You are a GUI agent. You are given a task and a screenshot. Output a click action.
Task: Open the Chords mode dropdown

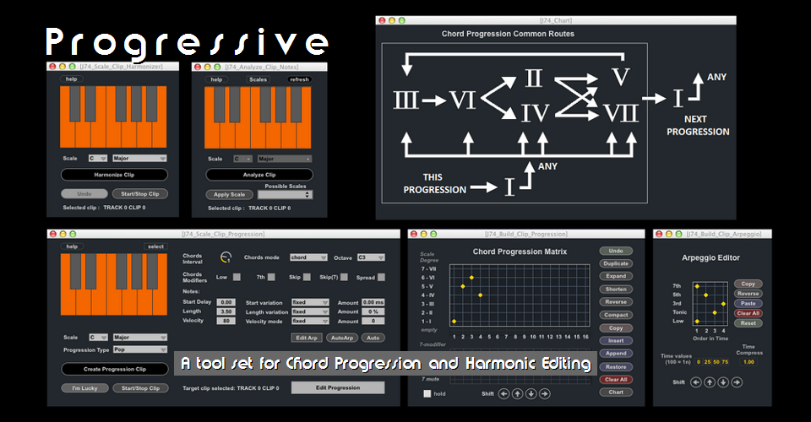308,257
